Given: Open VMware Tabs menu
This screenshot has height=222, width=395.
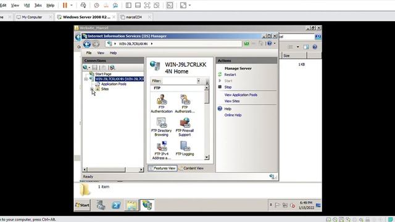Looking at the screenshot, I should (x=38, y=5).
